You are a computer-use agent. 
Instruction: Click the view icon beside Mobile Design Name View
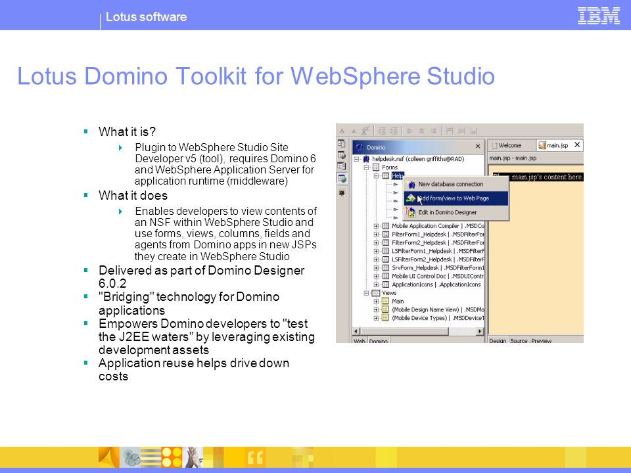(x=385, y=309)
